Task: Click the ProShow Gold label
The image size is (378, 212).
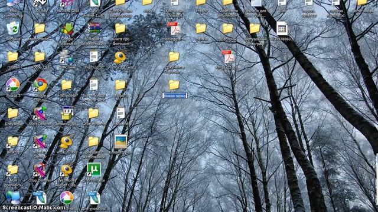Action: [67, 11]
